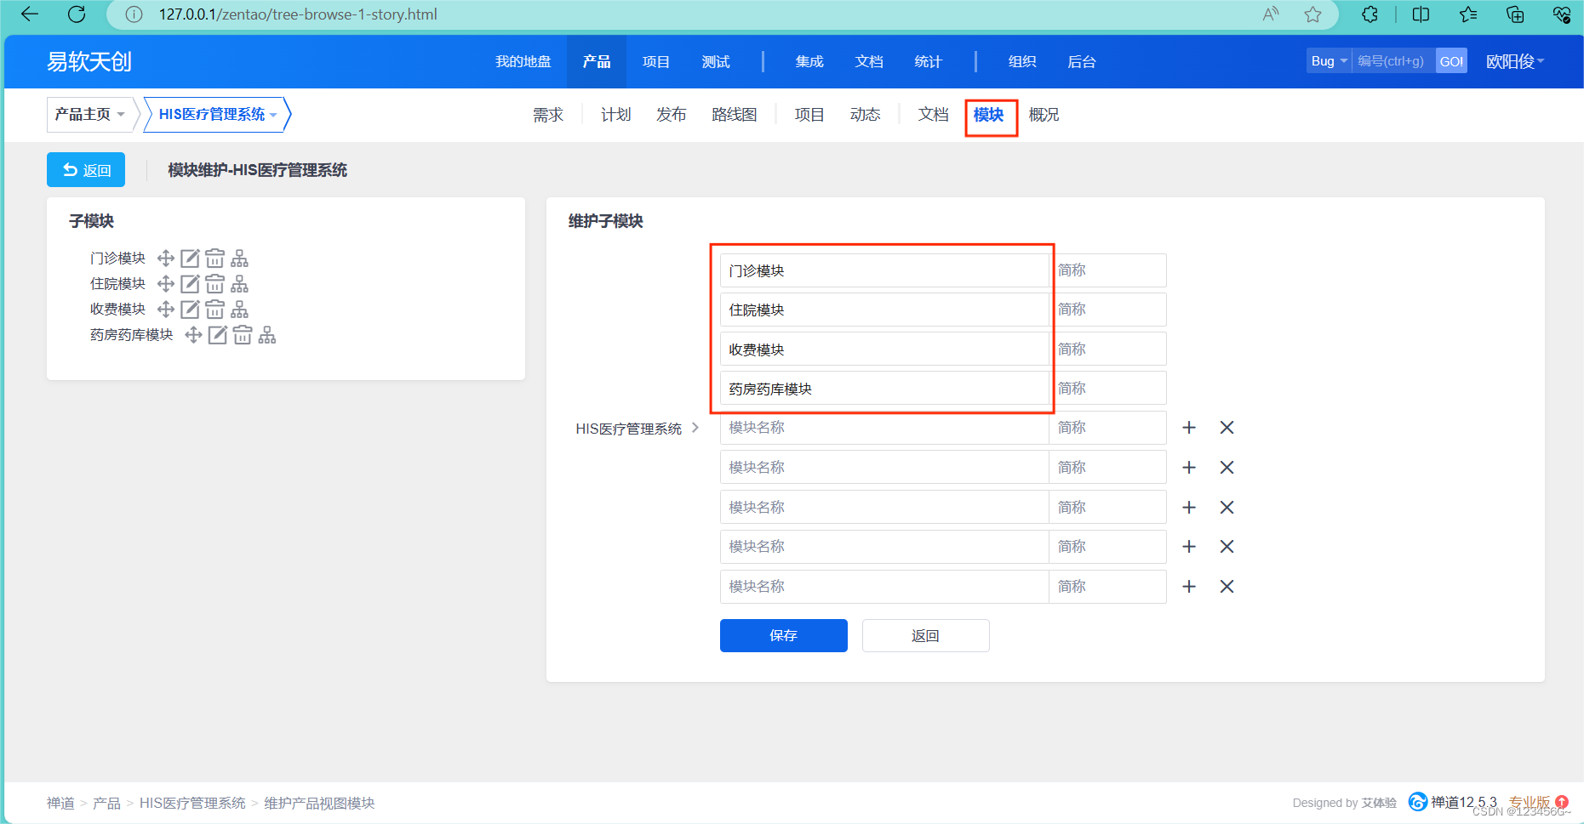Add this page to favorites

tap(1313, 14)
